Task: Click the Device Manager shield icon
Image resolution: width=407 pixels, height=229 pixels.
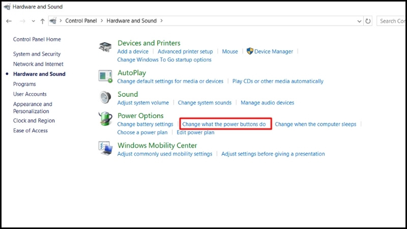Action: coord(250,51)
